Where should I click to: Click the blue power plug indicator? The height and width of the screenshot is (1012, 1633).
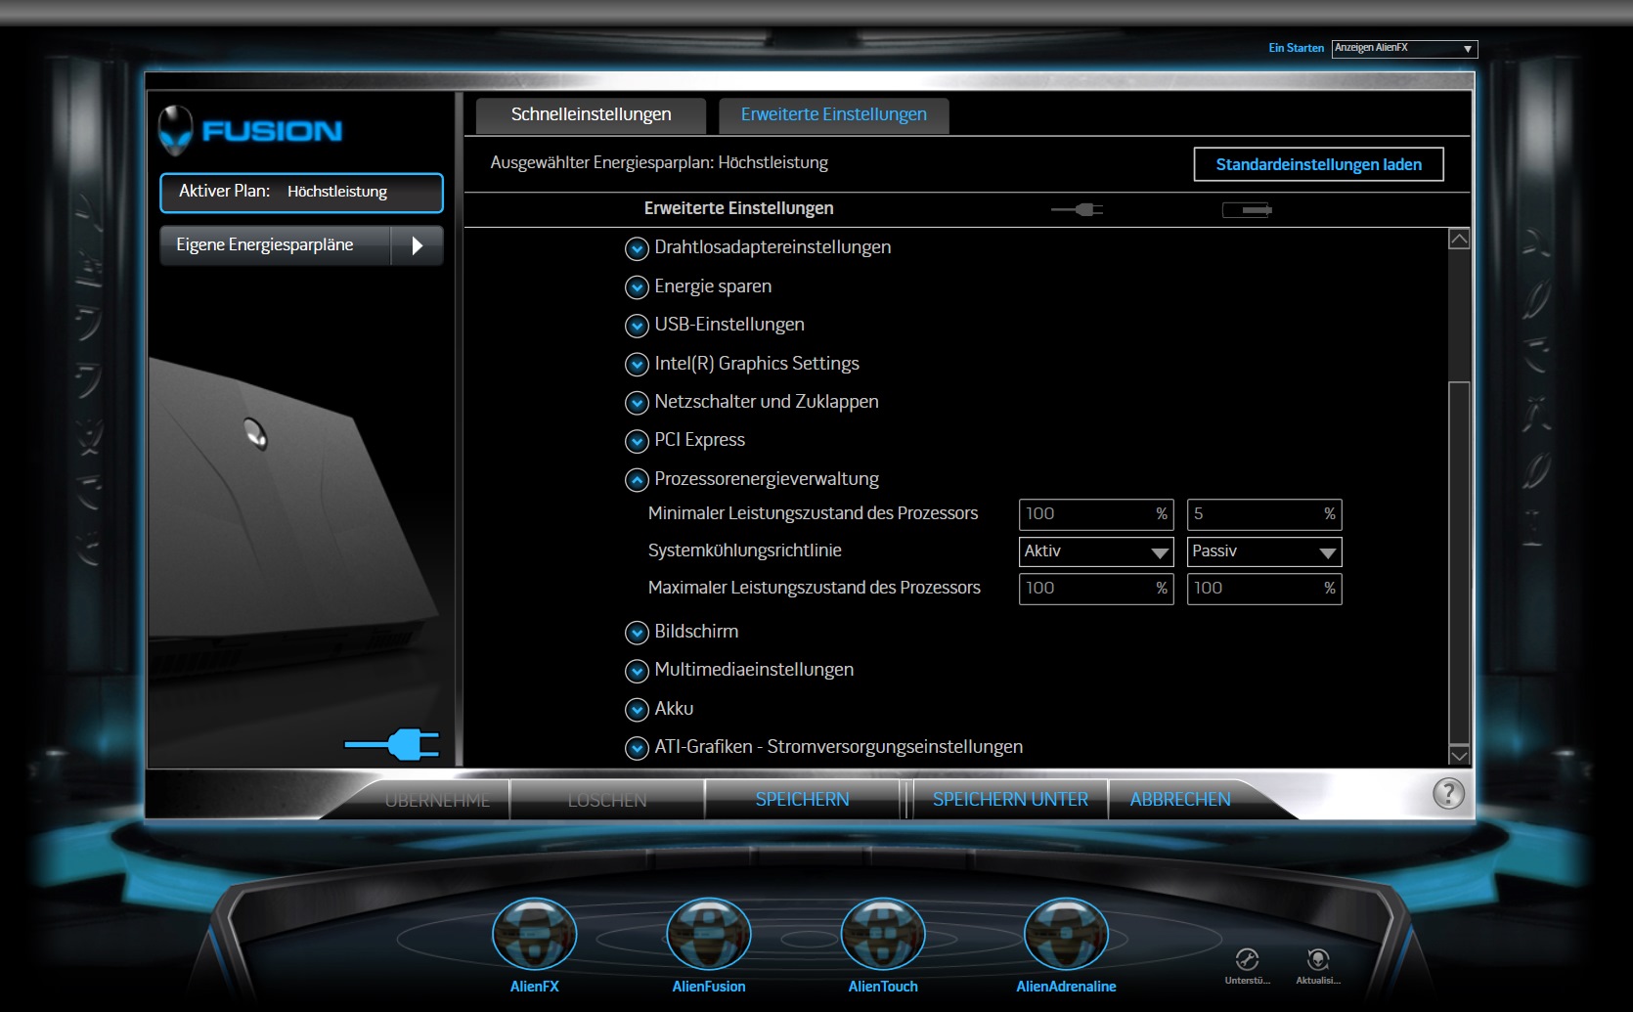tap(391, 745)
